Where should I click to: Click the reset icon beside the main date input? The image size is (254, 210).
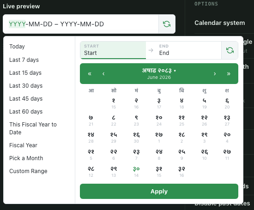[167, 24]
